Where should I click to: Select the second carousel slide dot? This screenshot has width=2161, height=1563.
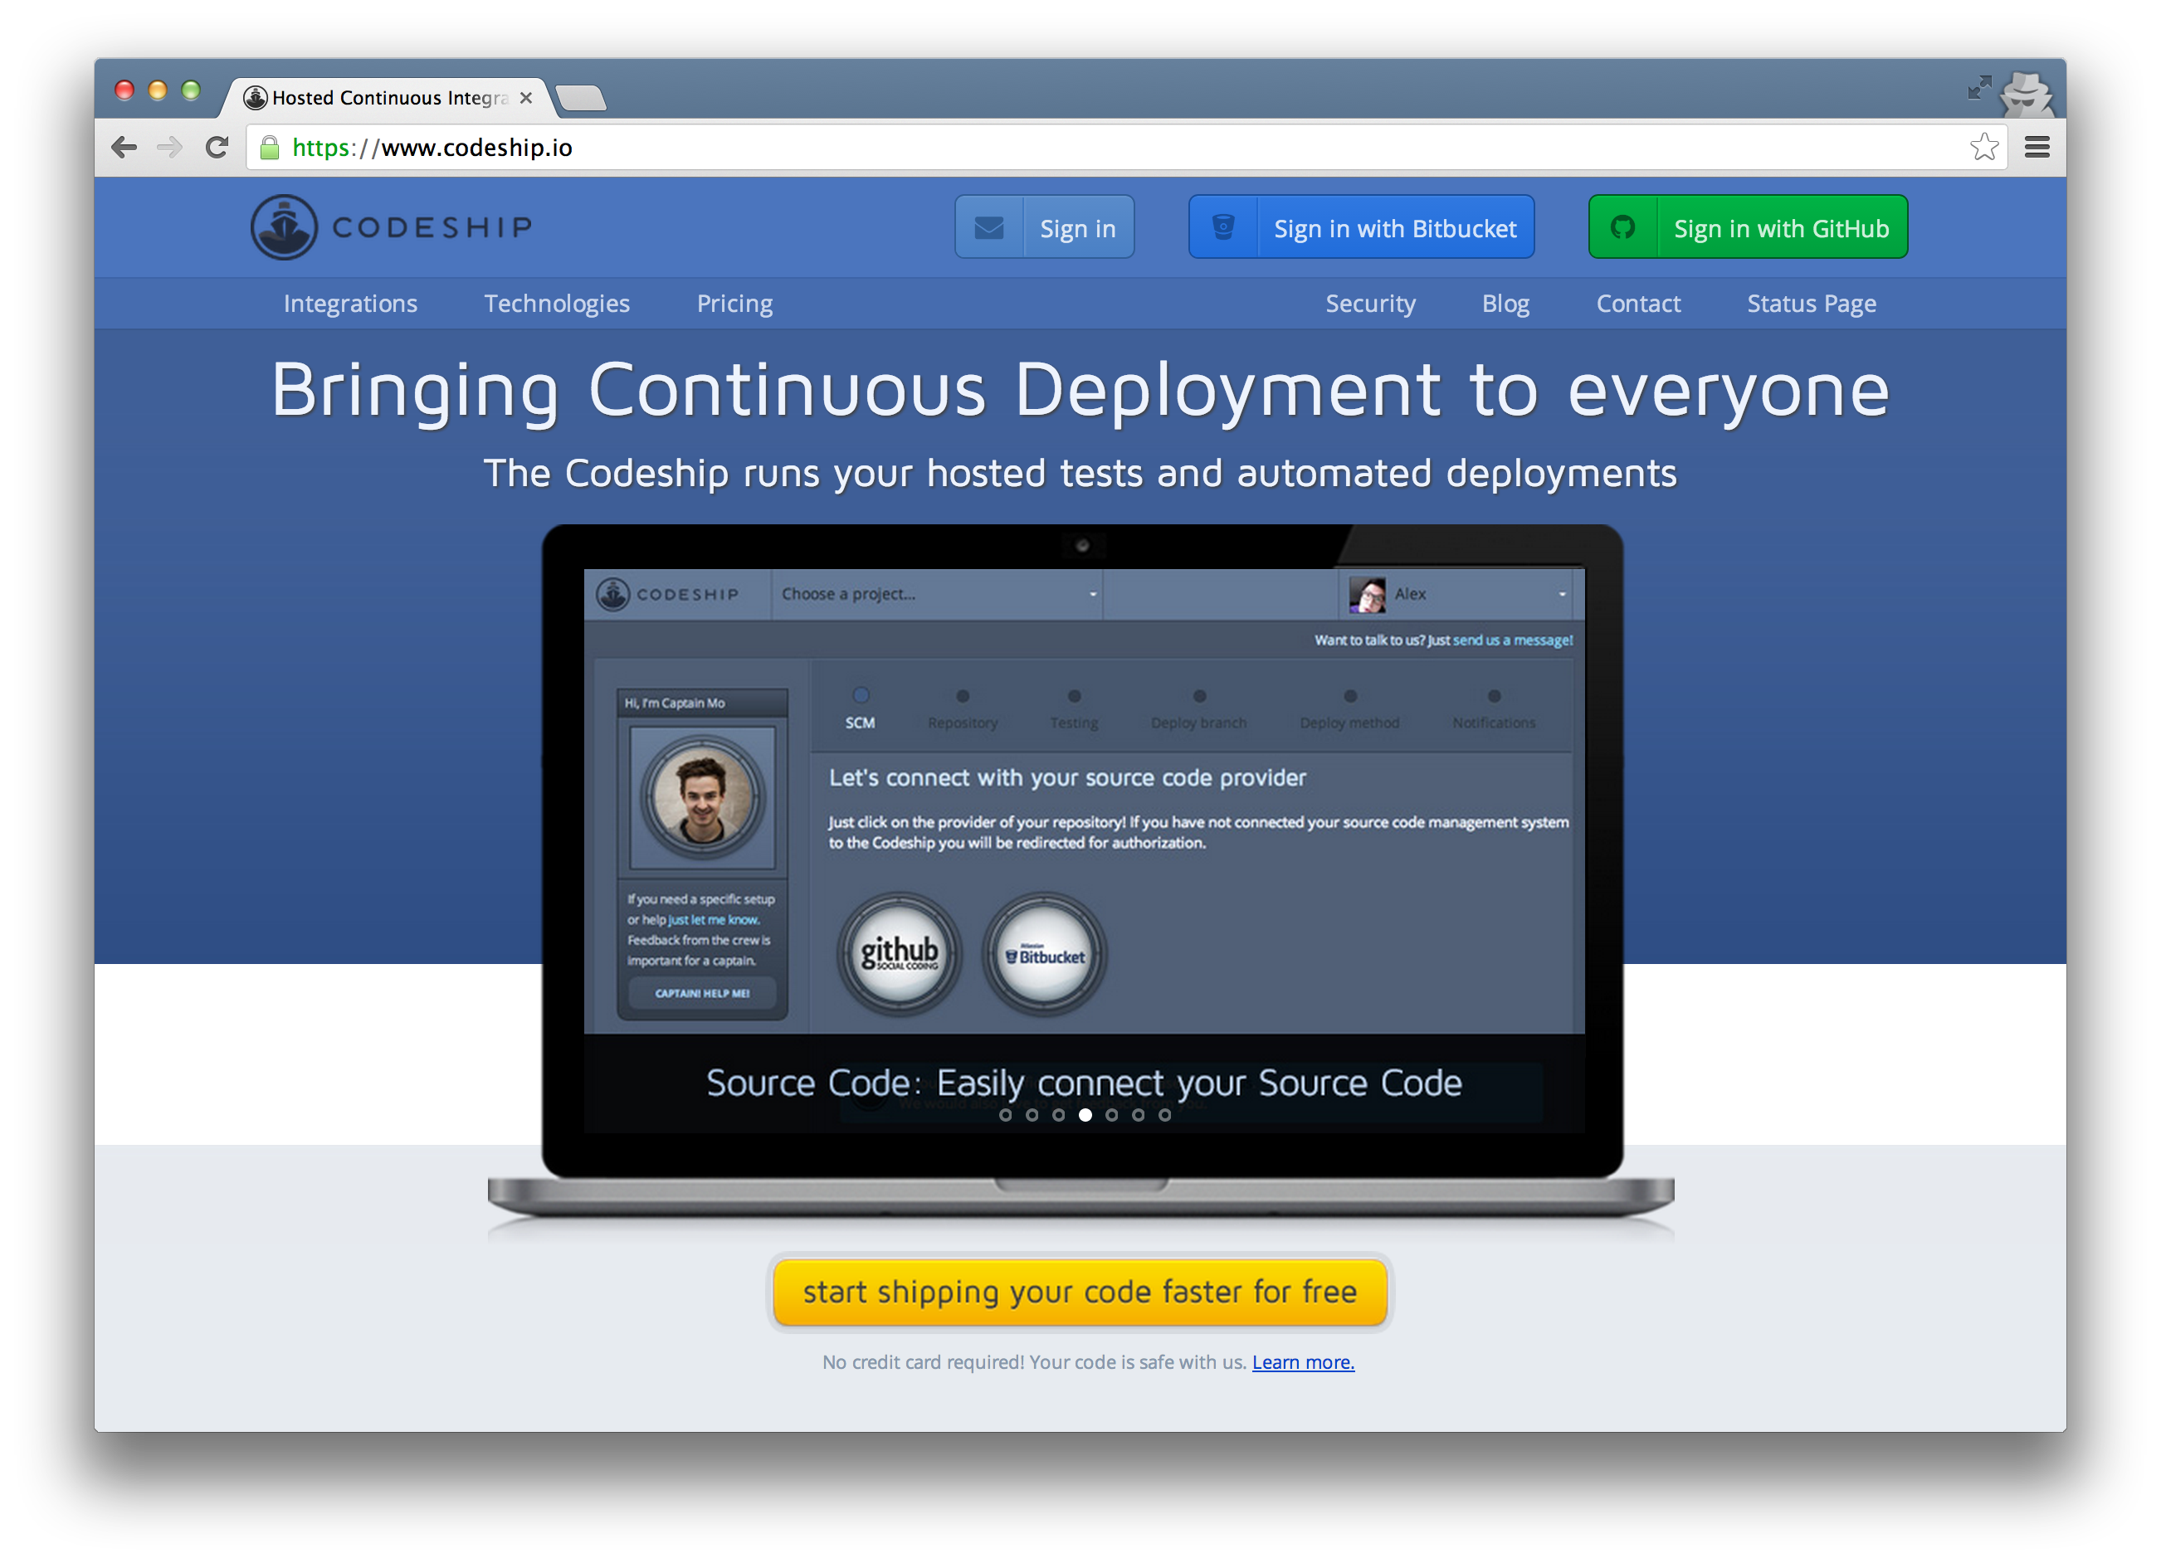coord(1032,1115)
